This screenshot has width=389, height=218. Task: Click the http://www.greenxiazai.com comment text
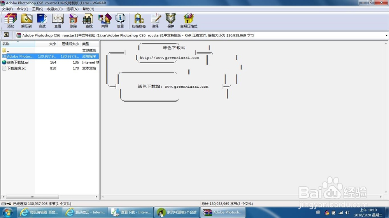170,58
